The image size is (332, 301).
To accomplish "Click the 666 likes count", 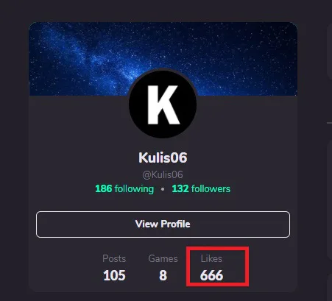I will (x=211, y=275).
